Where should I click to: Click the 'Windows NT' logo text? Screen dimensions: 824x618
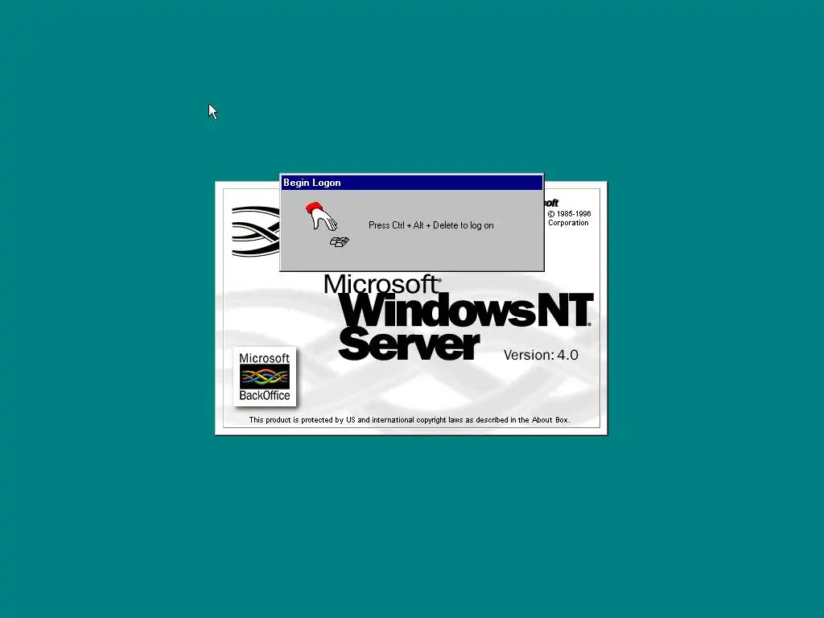466,310
